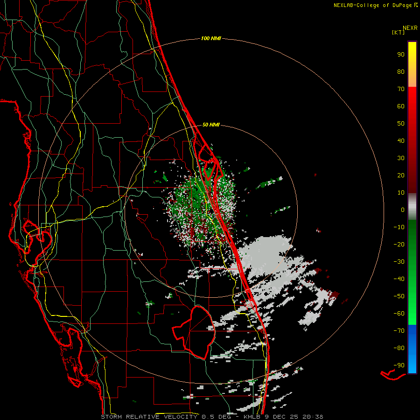
Task: Click the 100 NMI range ring label
Action: pos(211,39)
